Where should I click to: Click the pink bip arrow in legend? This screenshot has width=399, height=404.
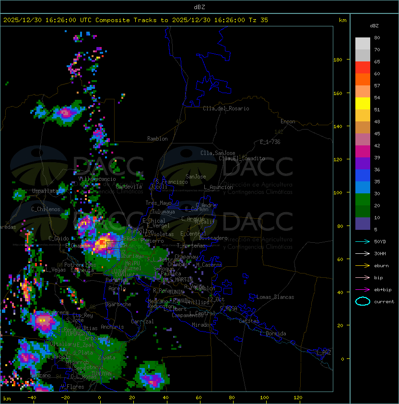click(x=363, y=277)
